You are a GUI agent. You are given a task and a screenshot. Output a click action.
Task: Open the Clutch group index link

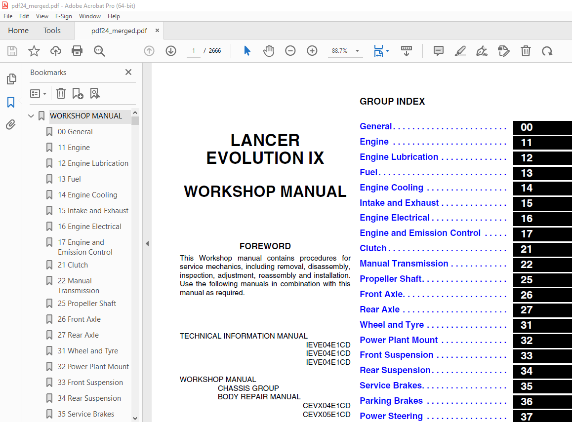[x=373, y=248]
